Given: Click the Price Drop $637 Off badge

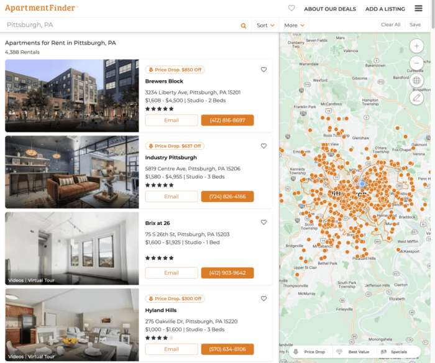Looking at the screenshot, I should [x=175, y=146].
